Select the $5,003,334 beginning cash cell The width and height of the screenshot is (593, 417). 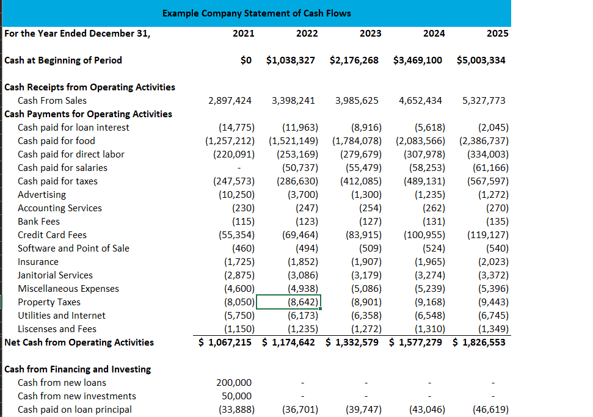pyautogui.click(x=481, y=60)
